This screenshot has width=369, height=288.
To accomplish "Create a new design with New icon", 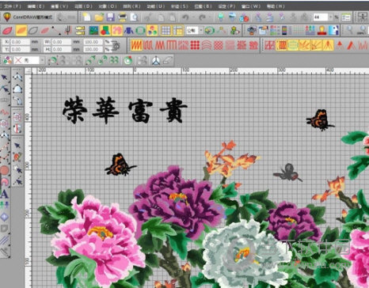I will [86, 17].
